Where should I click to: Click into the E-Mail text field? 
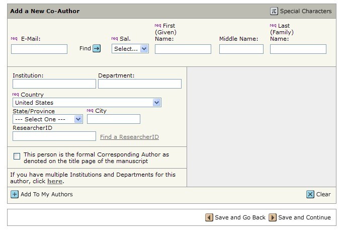click(x=39, y=49)
